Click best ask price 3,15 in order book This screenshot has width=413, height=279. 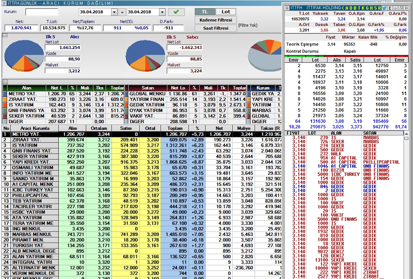click(357, 65)
